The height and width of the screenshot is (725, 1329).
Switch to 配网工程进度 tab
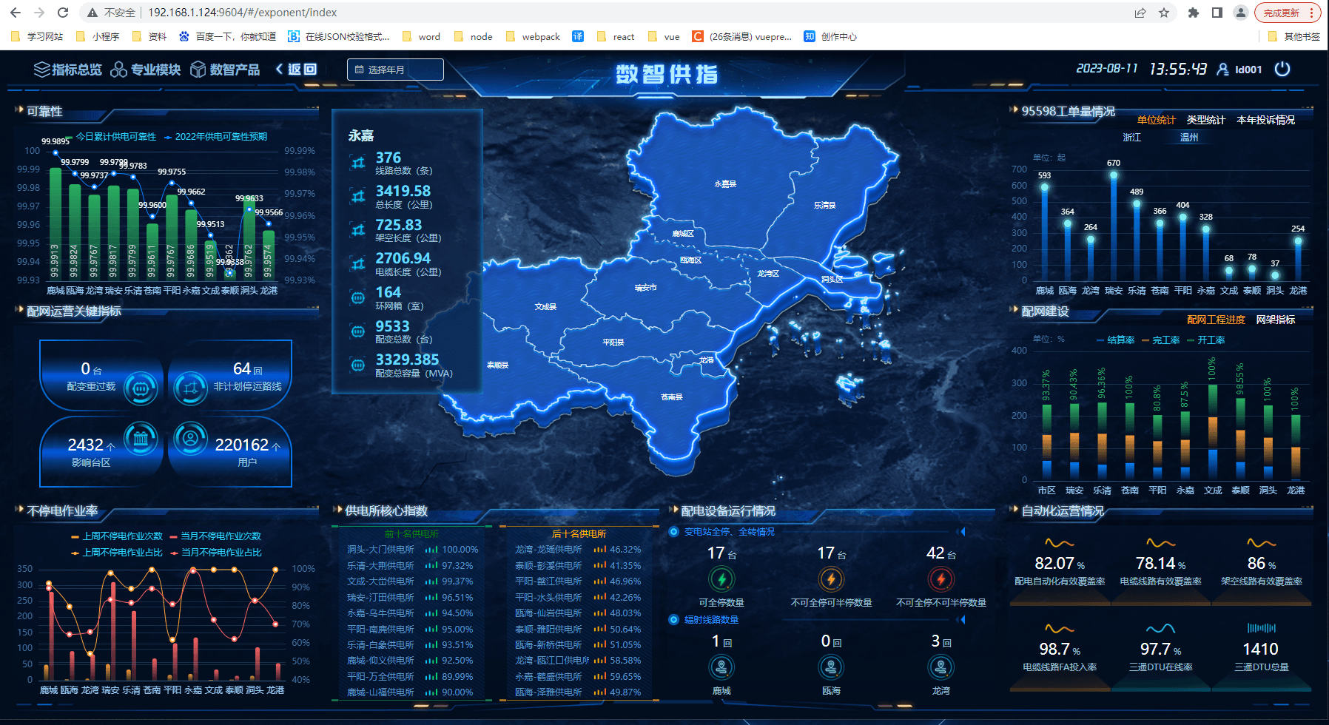[1217, 320]
